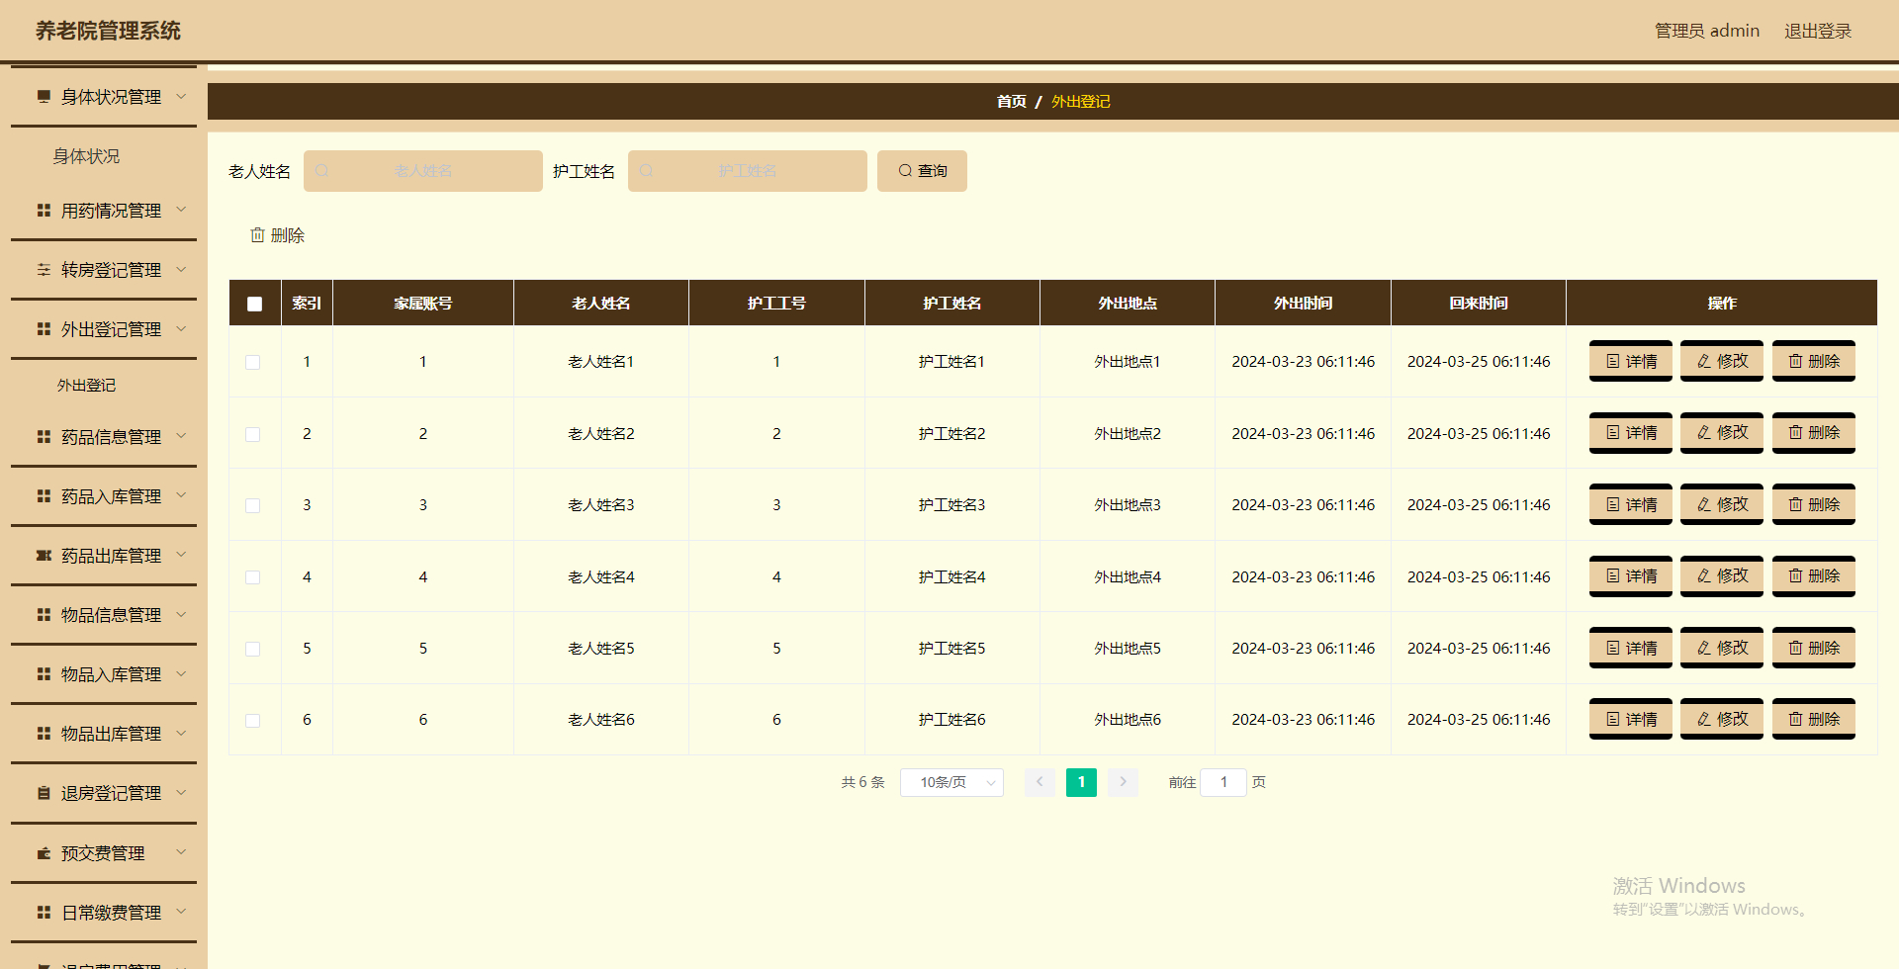The image size is (1899, 969).
Task: Edit the 老人姓名6 record
Action: (1722, 719)
